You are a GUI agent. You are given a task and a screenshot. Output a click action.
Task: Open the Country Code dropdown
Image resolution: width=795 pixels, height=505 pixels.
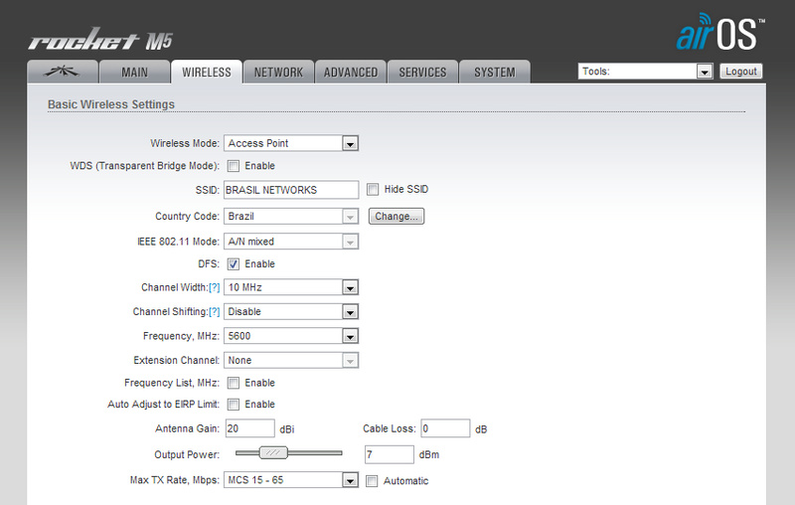[291, 217]
